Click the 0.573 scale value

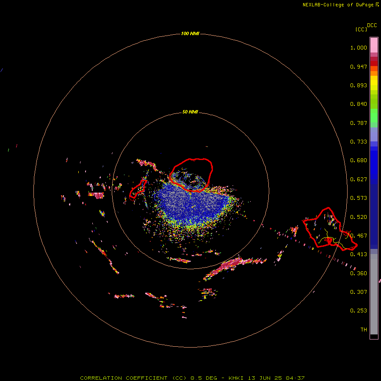click(x=359, y=198)
